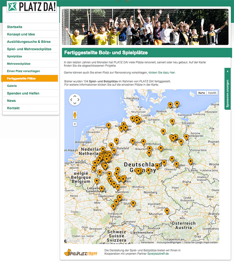Open the marker north of Bielefeld

116,141
